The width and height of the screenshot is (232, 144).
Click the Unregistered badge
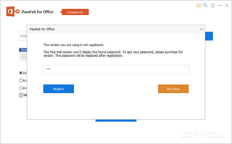coord(74,12)
